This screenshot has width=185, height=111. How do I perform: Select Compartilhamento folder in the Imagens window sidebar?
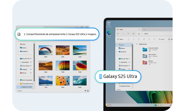[26, 84]
